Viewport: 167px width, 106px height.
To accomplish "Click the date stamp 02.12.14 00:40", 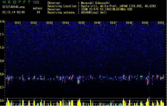I will tap(14, 12).
